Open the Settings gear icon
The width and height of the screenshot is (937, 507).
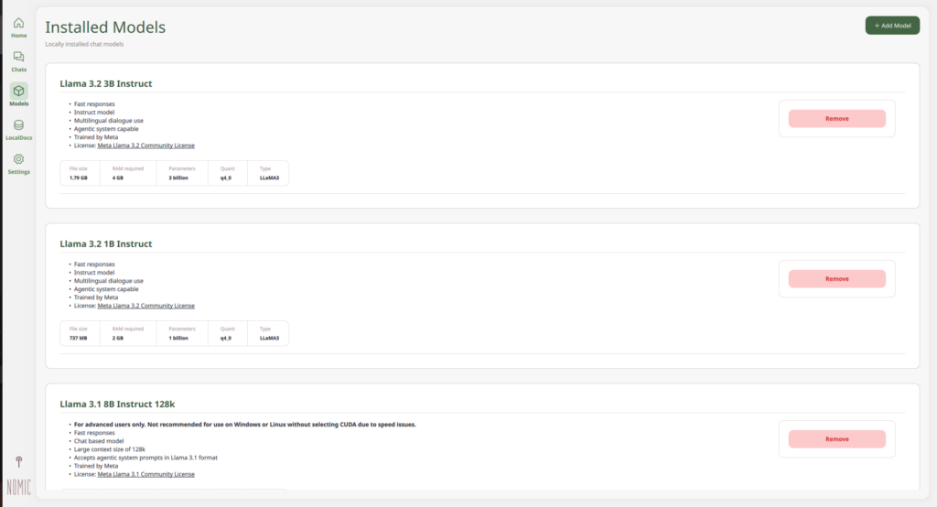click(x=18, y=159)
